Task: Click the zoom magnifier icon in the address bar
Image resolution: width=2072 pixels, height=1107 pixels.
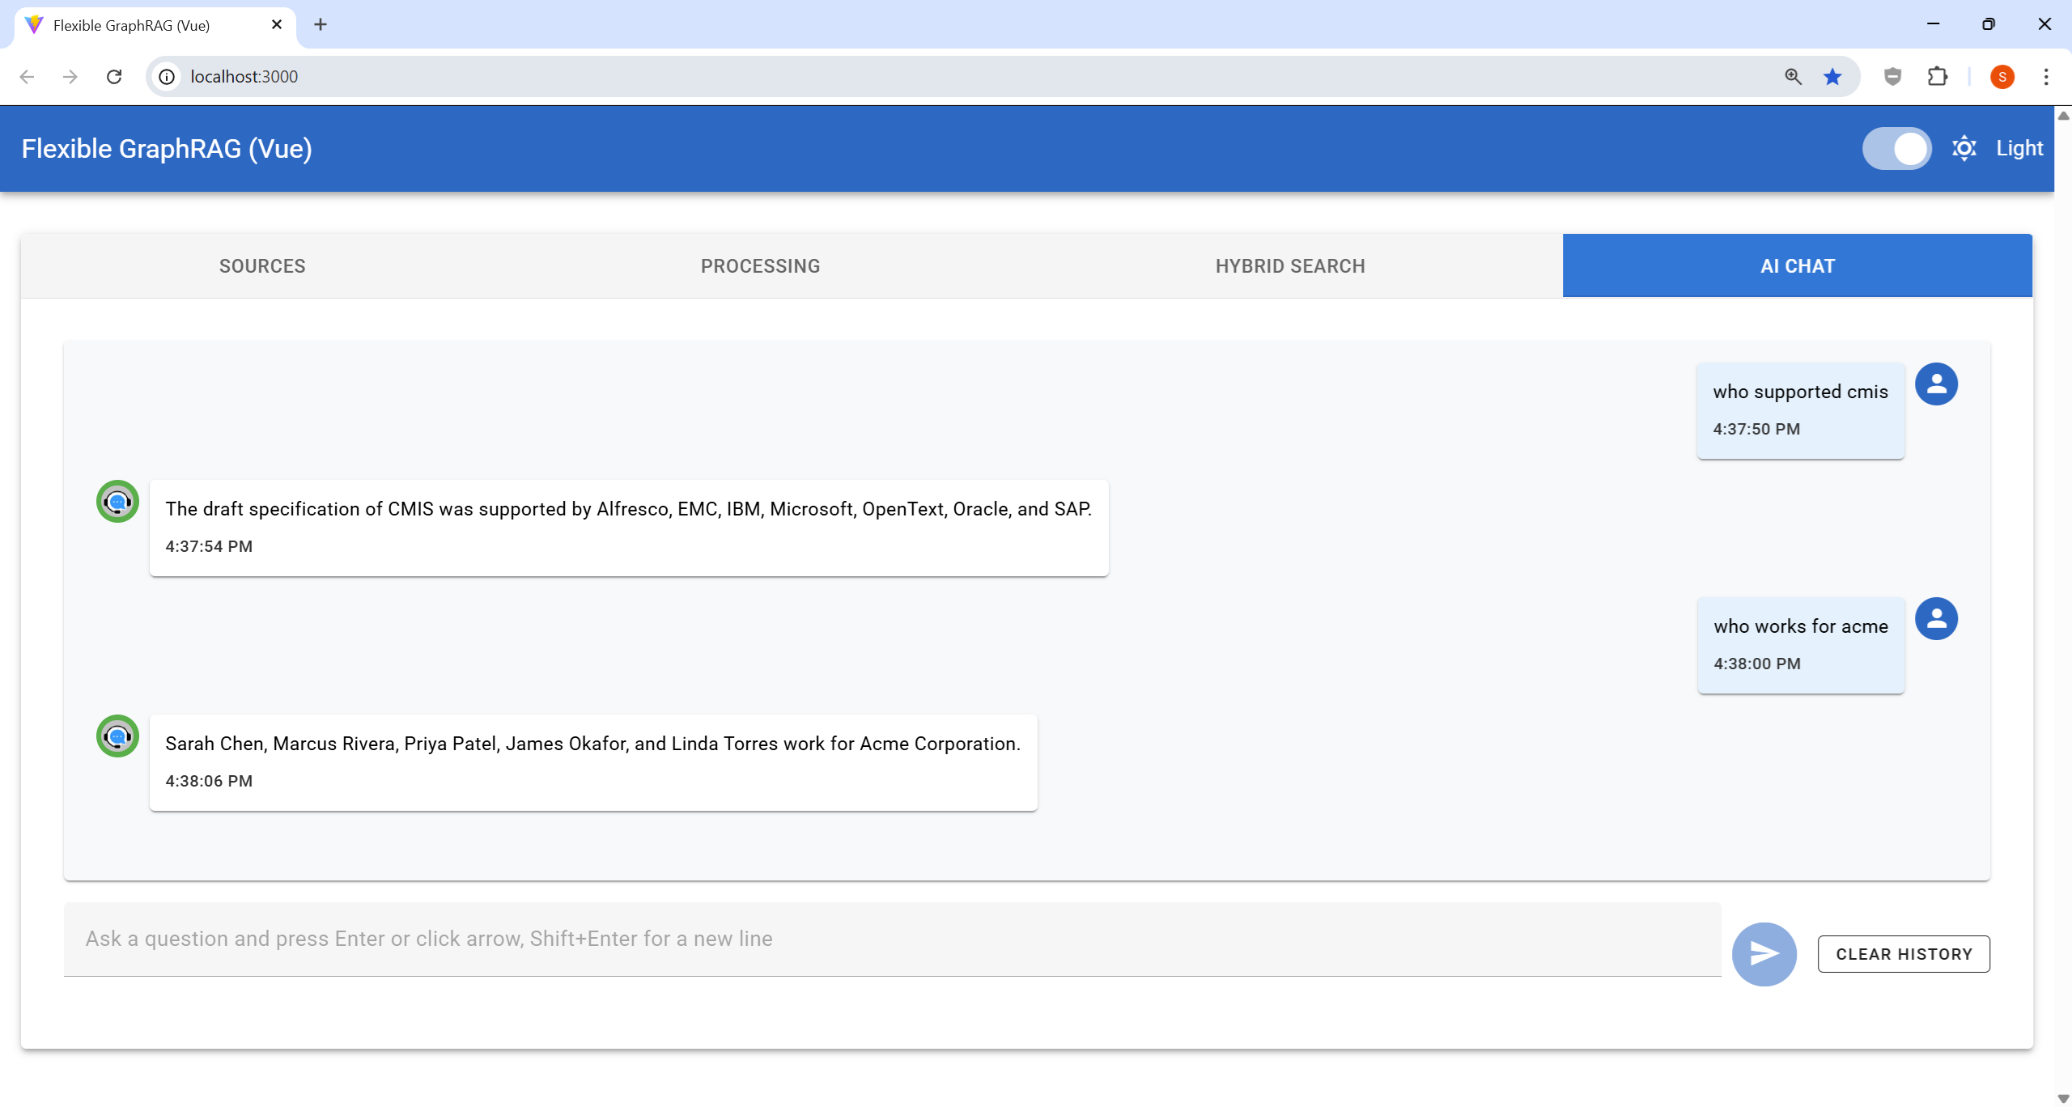Action: click(x=1793, y=77)
